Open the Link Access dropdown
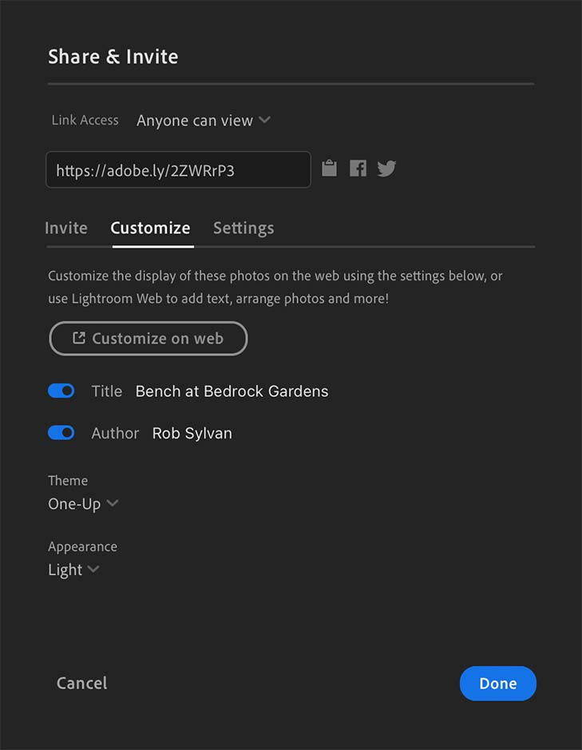 pos(203,121)
